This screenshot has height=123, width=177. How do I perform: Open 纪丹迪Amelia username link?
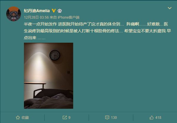(x=37, y=11)
